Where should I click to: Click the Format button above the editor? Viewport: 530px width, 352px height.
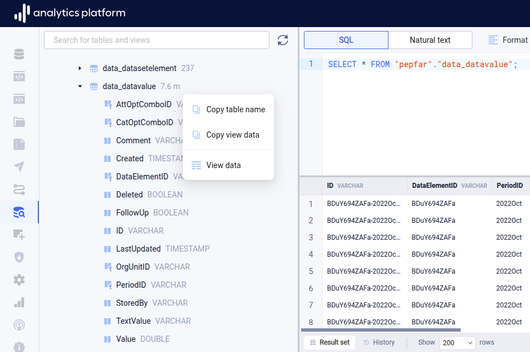click(x=508, y=40)
